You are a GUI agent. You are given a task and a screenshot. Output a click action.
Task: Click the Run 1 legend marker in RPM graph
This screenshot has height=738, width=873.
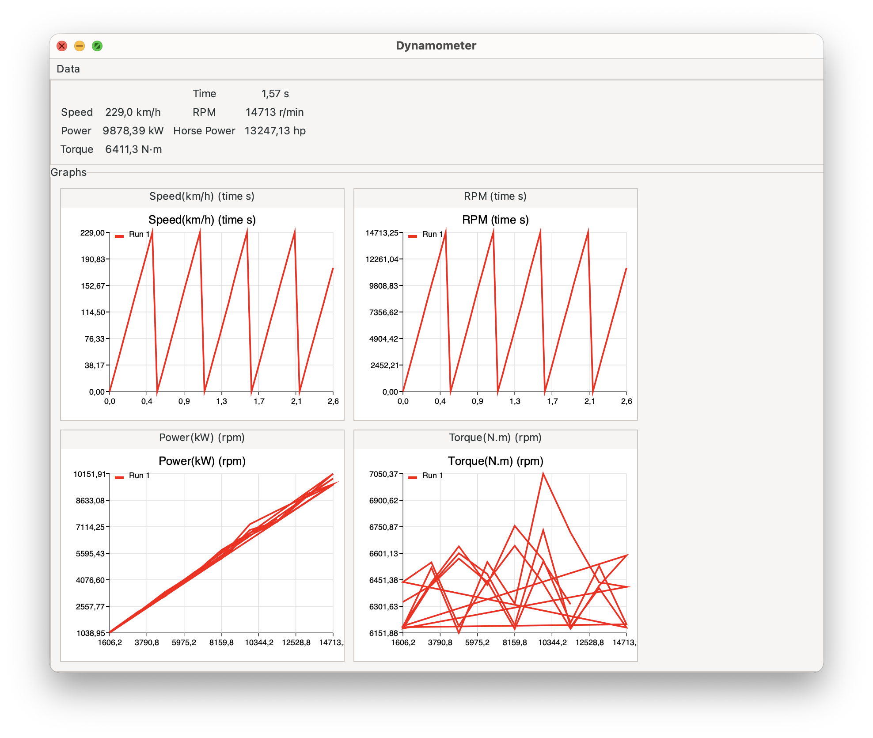point(413,236)
